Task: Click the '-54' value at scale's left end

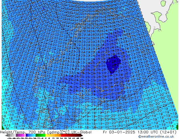Action: coord(9,138)
